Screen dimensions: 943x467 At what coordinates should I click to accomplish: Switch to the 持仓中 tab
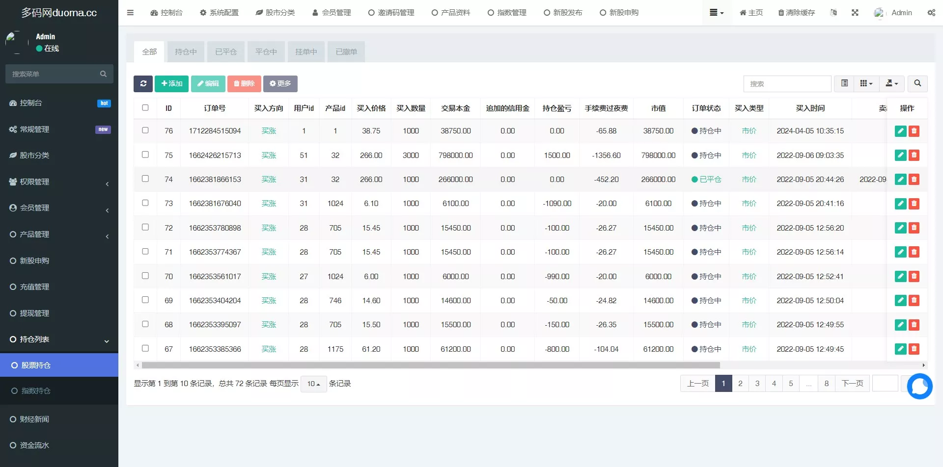tap(186, 52)
